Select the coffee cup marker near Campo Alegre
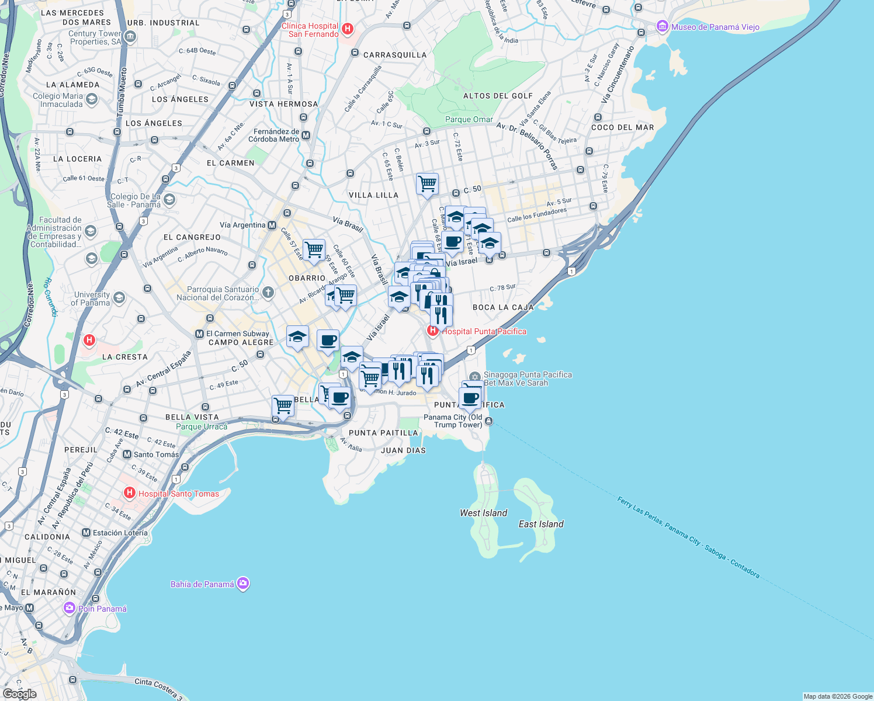This screenshot has height=701, width=874. point(328,341)
